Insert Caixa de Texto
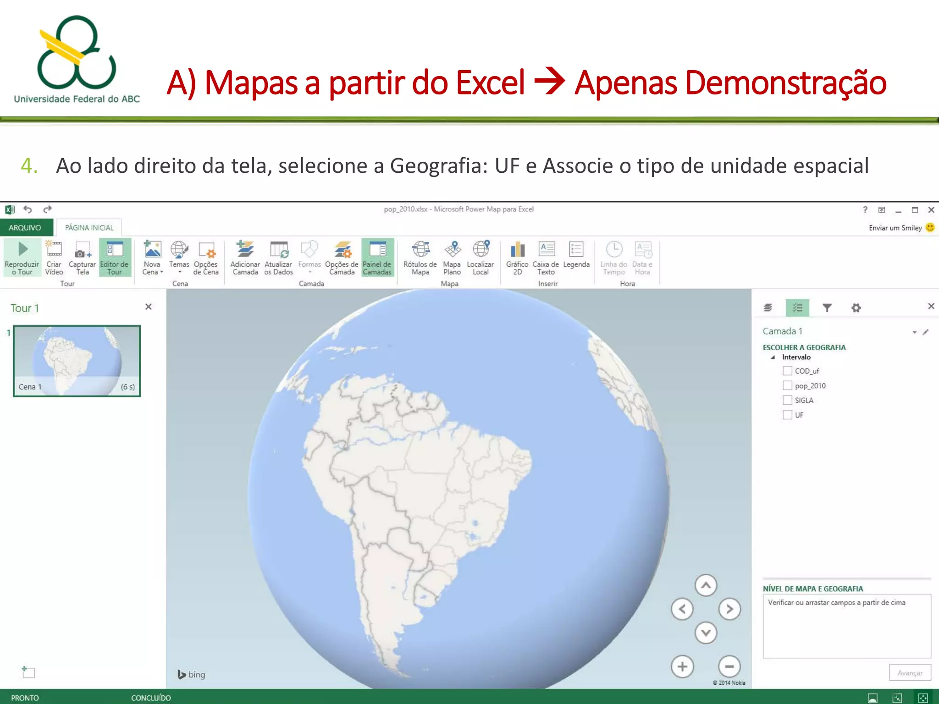This screenshot has height=704, width=939. pyautogui.click(x=546, y=258)
